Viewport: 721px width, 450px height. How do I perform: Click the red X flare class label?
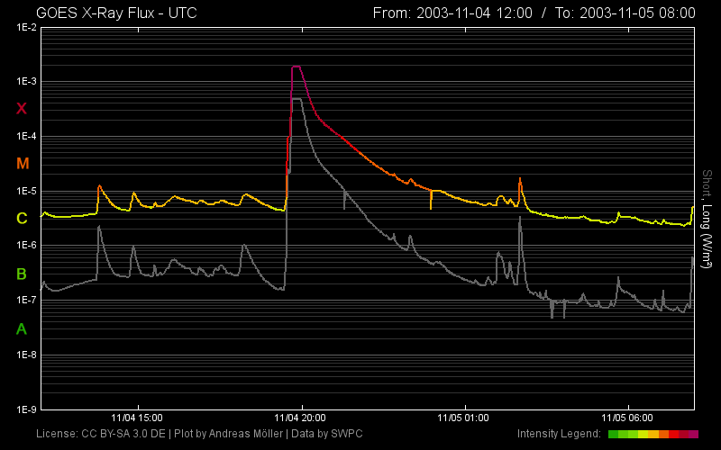click(x=23, y=109)
